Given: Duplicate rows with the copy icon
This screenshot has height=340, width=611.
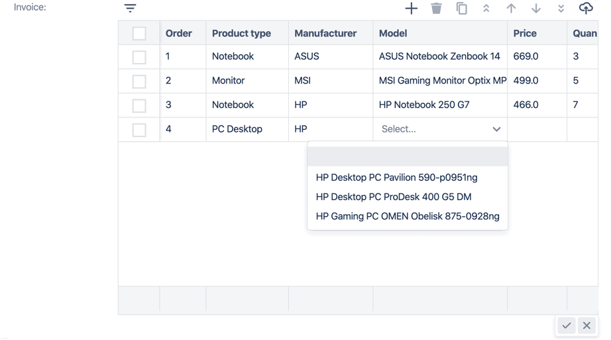Looking at the screenshot, I should (461, 8).
